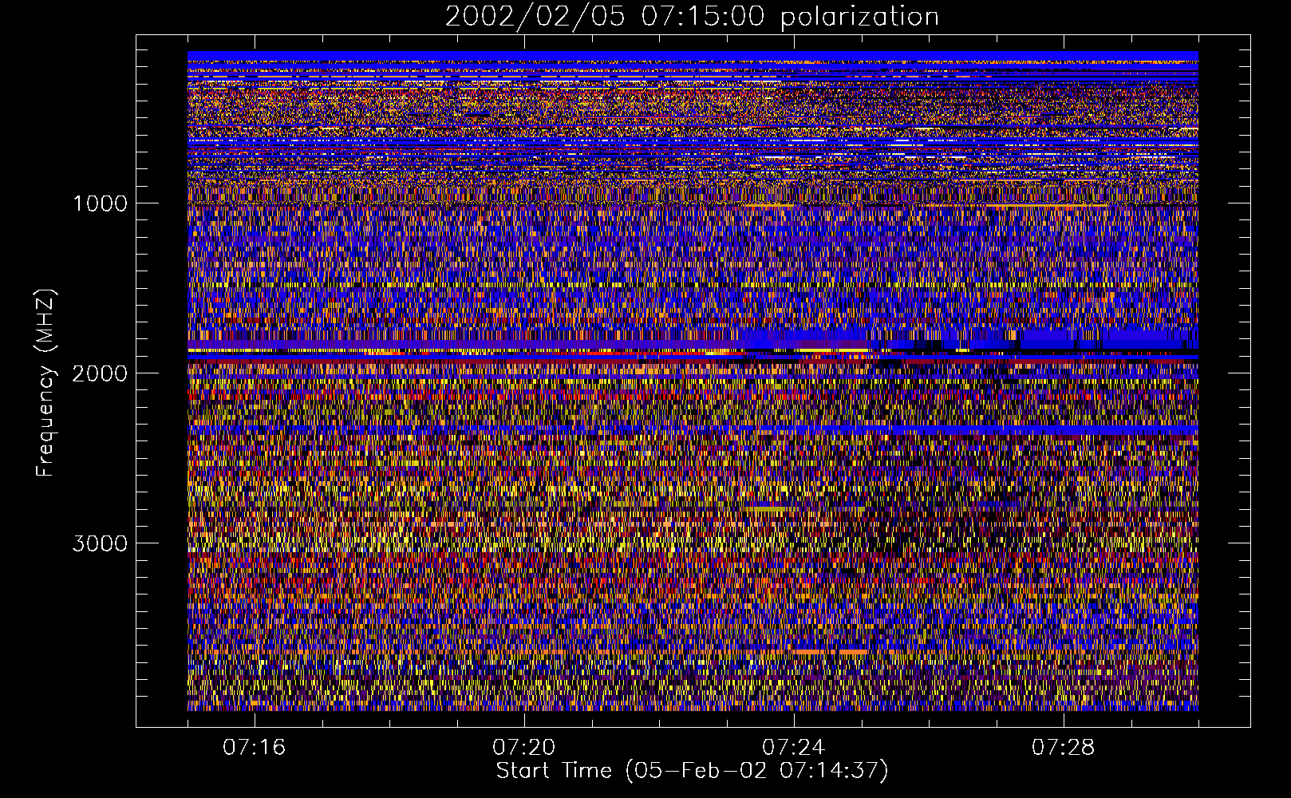Click the 07:16 time tick label
Screen dimensions: 1291x798
pyautogui.click(x=254, y=748)
